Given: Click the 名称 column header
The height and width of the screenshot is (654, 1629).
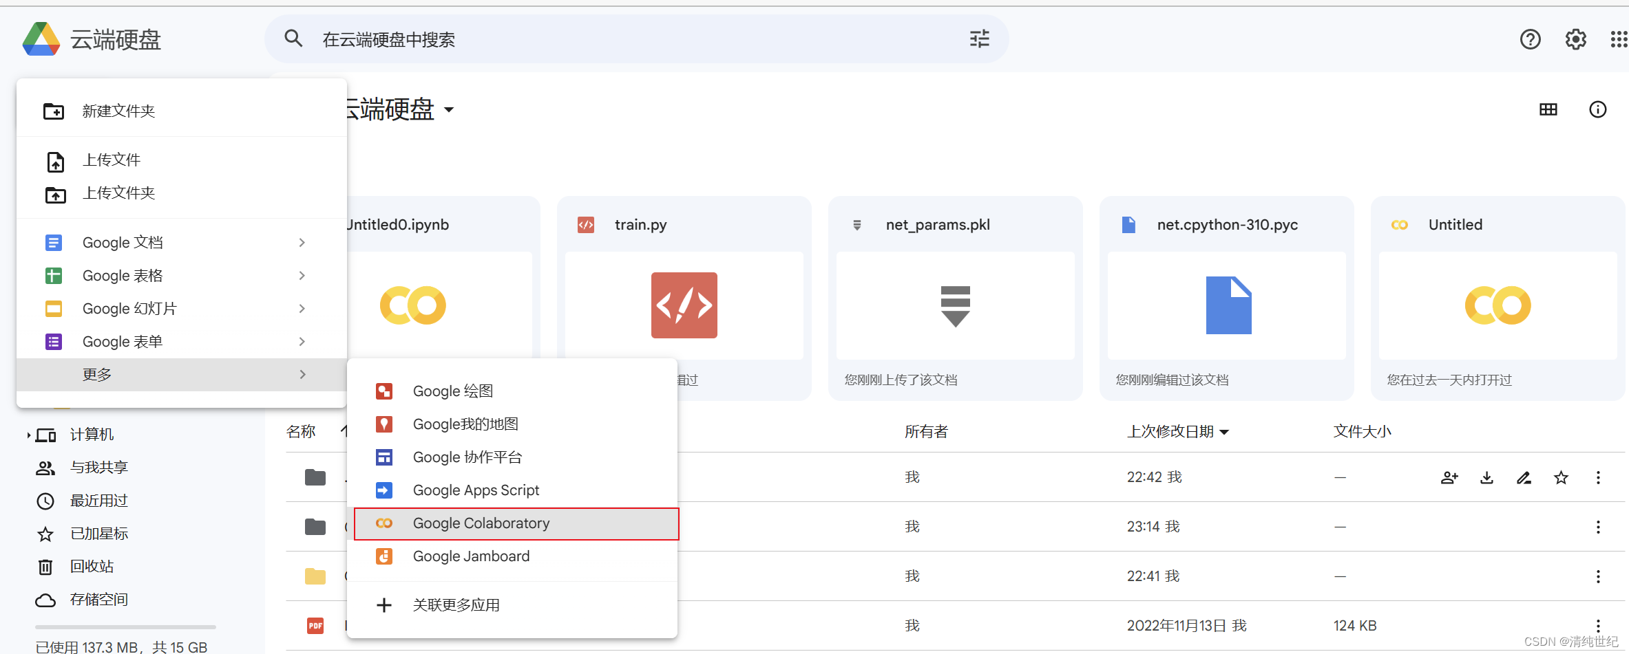Looking at the screenshot, I should pyautogui.click(x=301, y=432).
